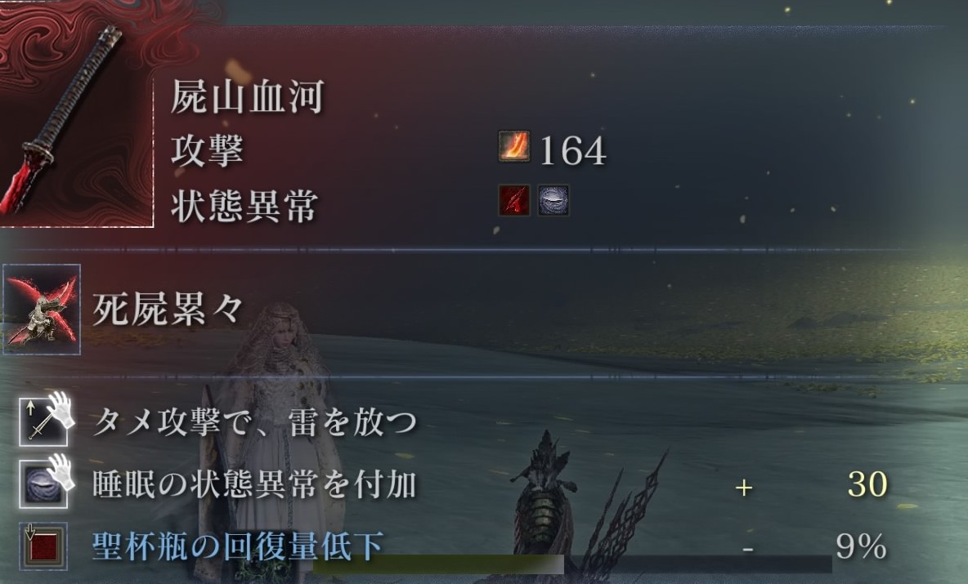Image resolution: width=968 pixels, height=584 pixels.
Task: Click the blue 聖杯瓶の回復量低下 text
Action: pos(238,546)
